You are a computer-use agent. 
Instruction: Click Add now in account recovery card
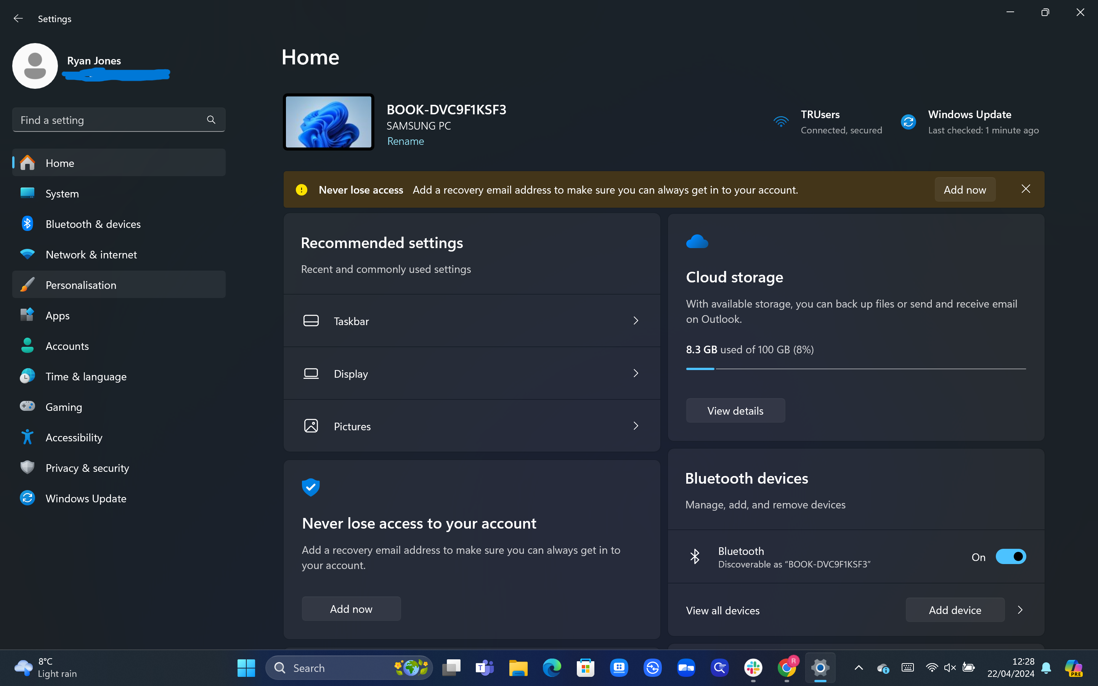[351, 609]
